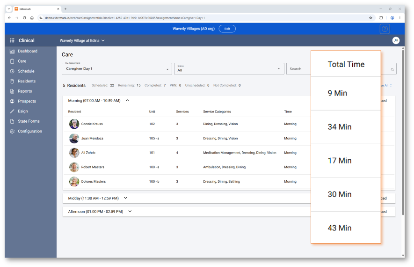Image resolution: width=414 pixels, height=267 pixels.
Task: Click the search magnifier icon
Action: pos(392,69)
